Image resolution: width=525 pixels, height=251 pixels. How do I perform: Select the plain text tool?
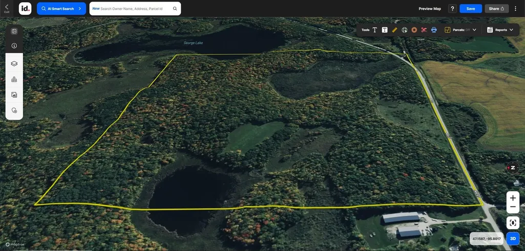374,30
